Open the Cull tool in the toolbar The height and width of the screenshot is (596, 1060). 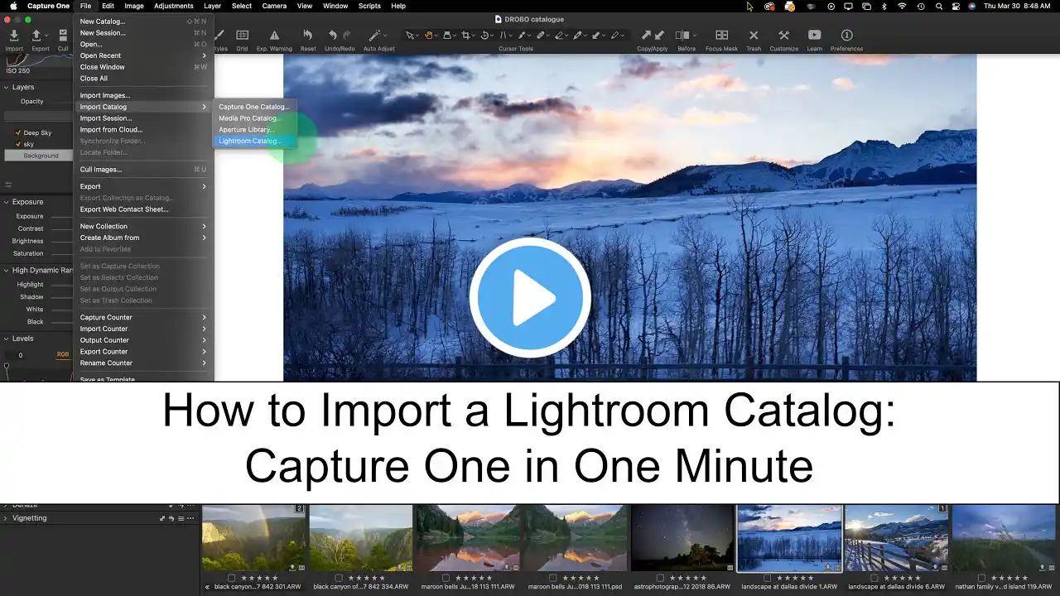coord(63,36)
